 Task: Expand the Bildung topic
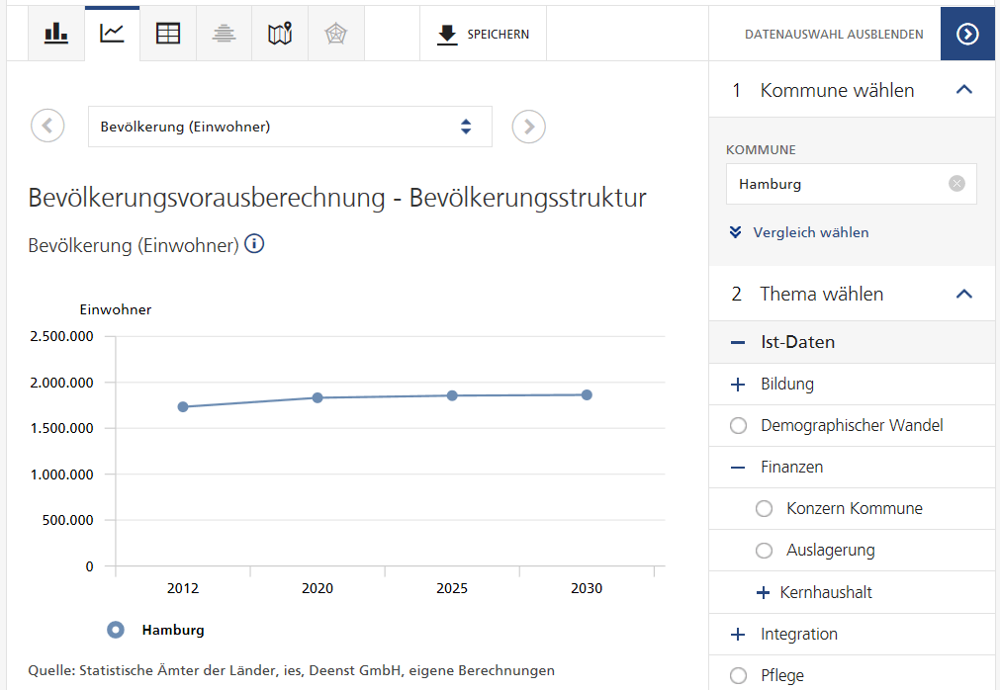(738, 385)
